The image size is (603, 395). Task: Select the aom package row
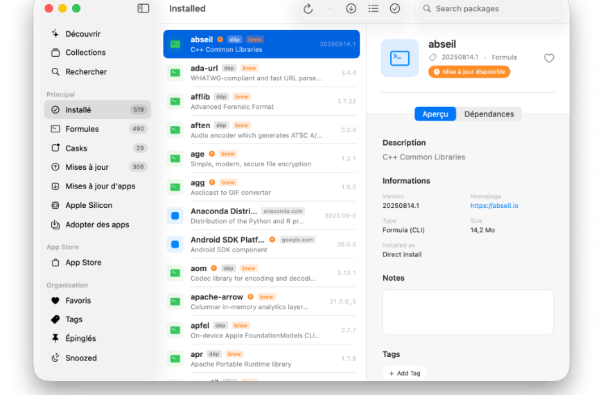tap(261, 273)
